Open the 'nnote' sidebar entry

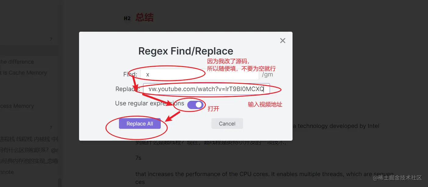(7, 172)
